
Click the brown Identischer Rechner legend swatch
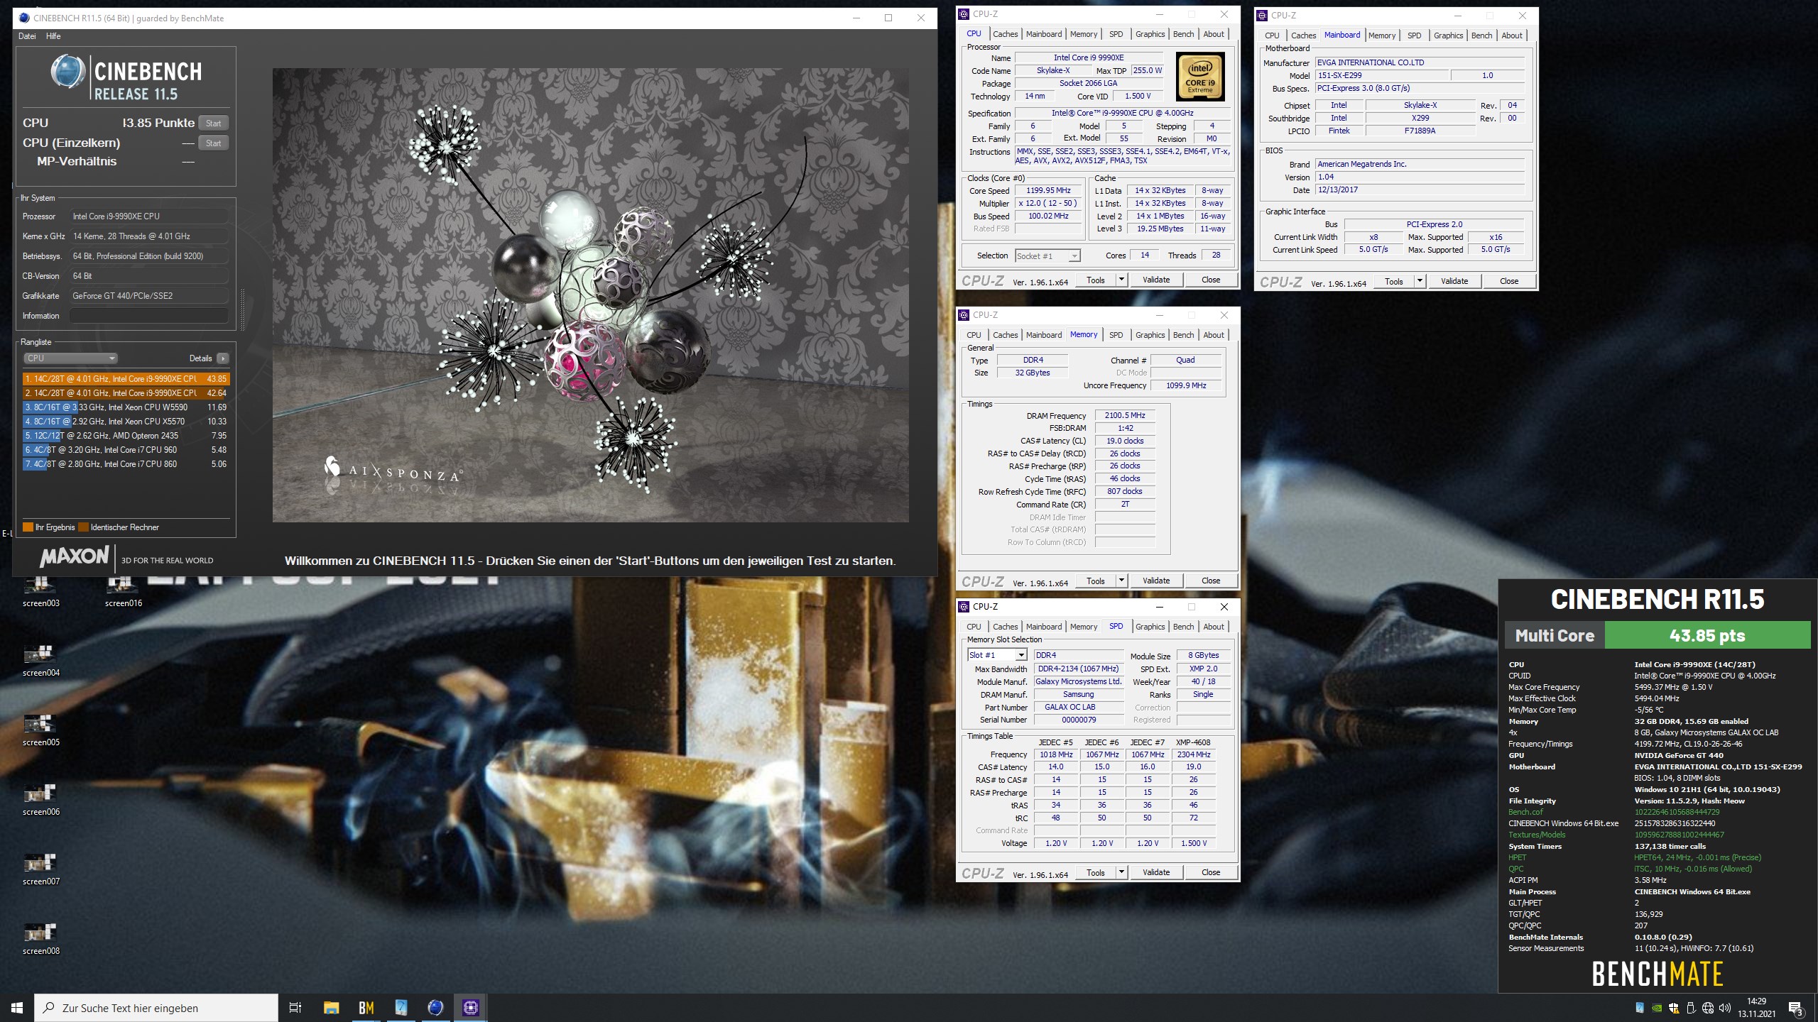(83, 527)
